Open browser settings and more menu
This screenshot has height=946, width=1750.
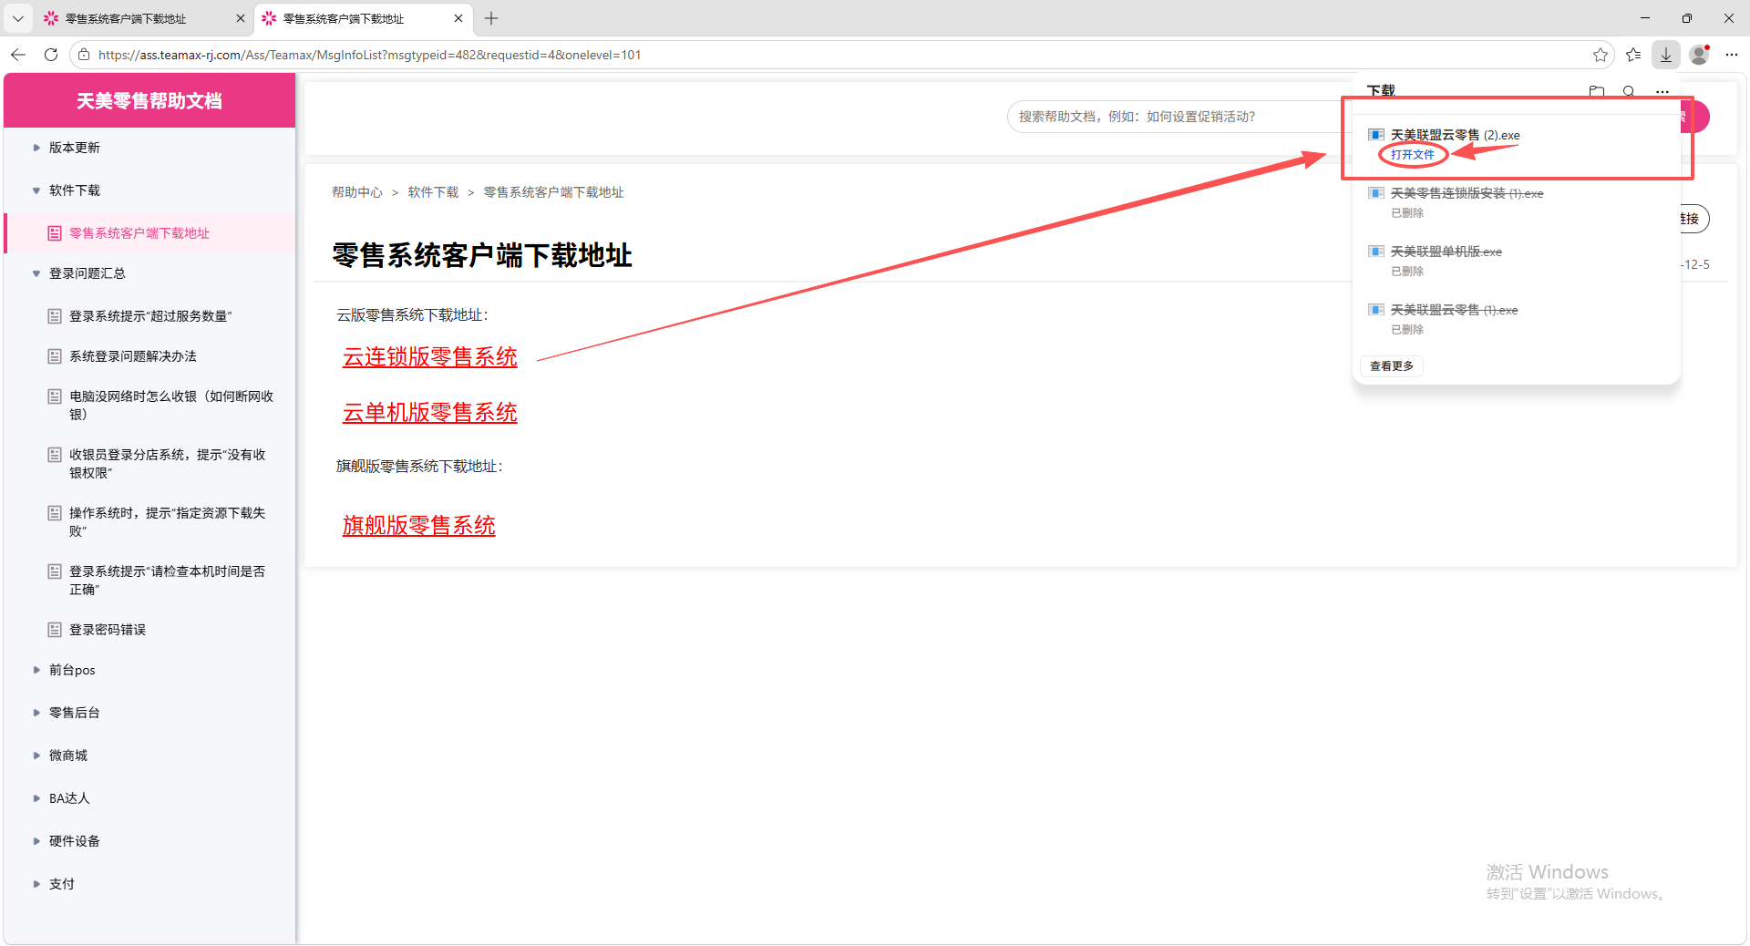1732,55
